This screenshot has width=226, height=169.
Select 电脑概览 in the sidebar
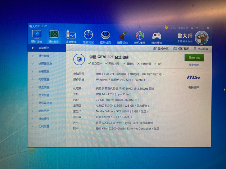[47, 48]
